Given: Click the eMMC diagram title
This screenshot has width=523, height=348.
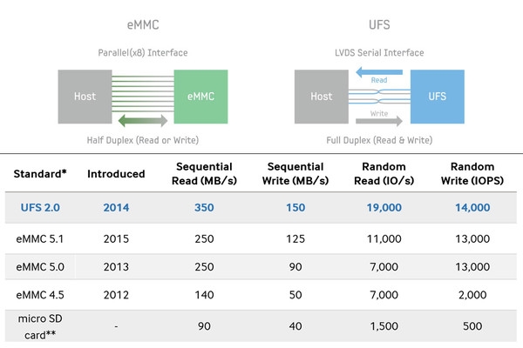Looking at the screenshot, I should coord(143,25).
